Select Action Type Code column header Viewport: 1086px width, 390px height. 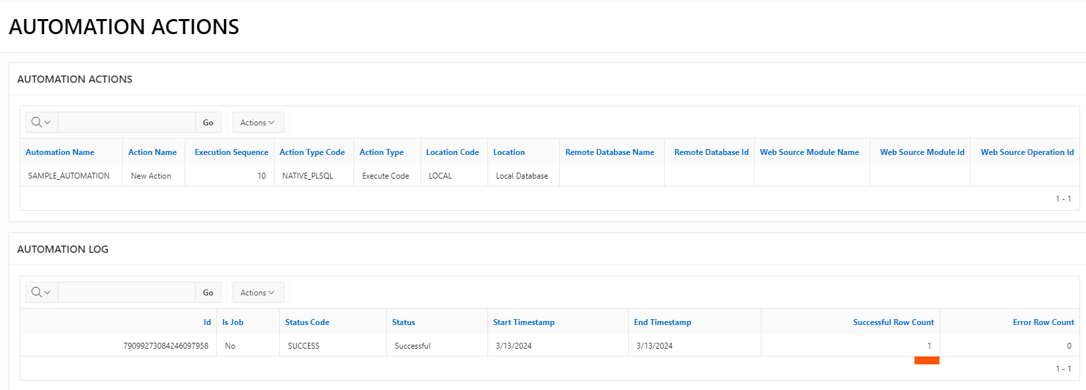click(312, 152)
